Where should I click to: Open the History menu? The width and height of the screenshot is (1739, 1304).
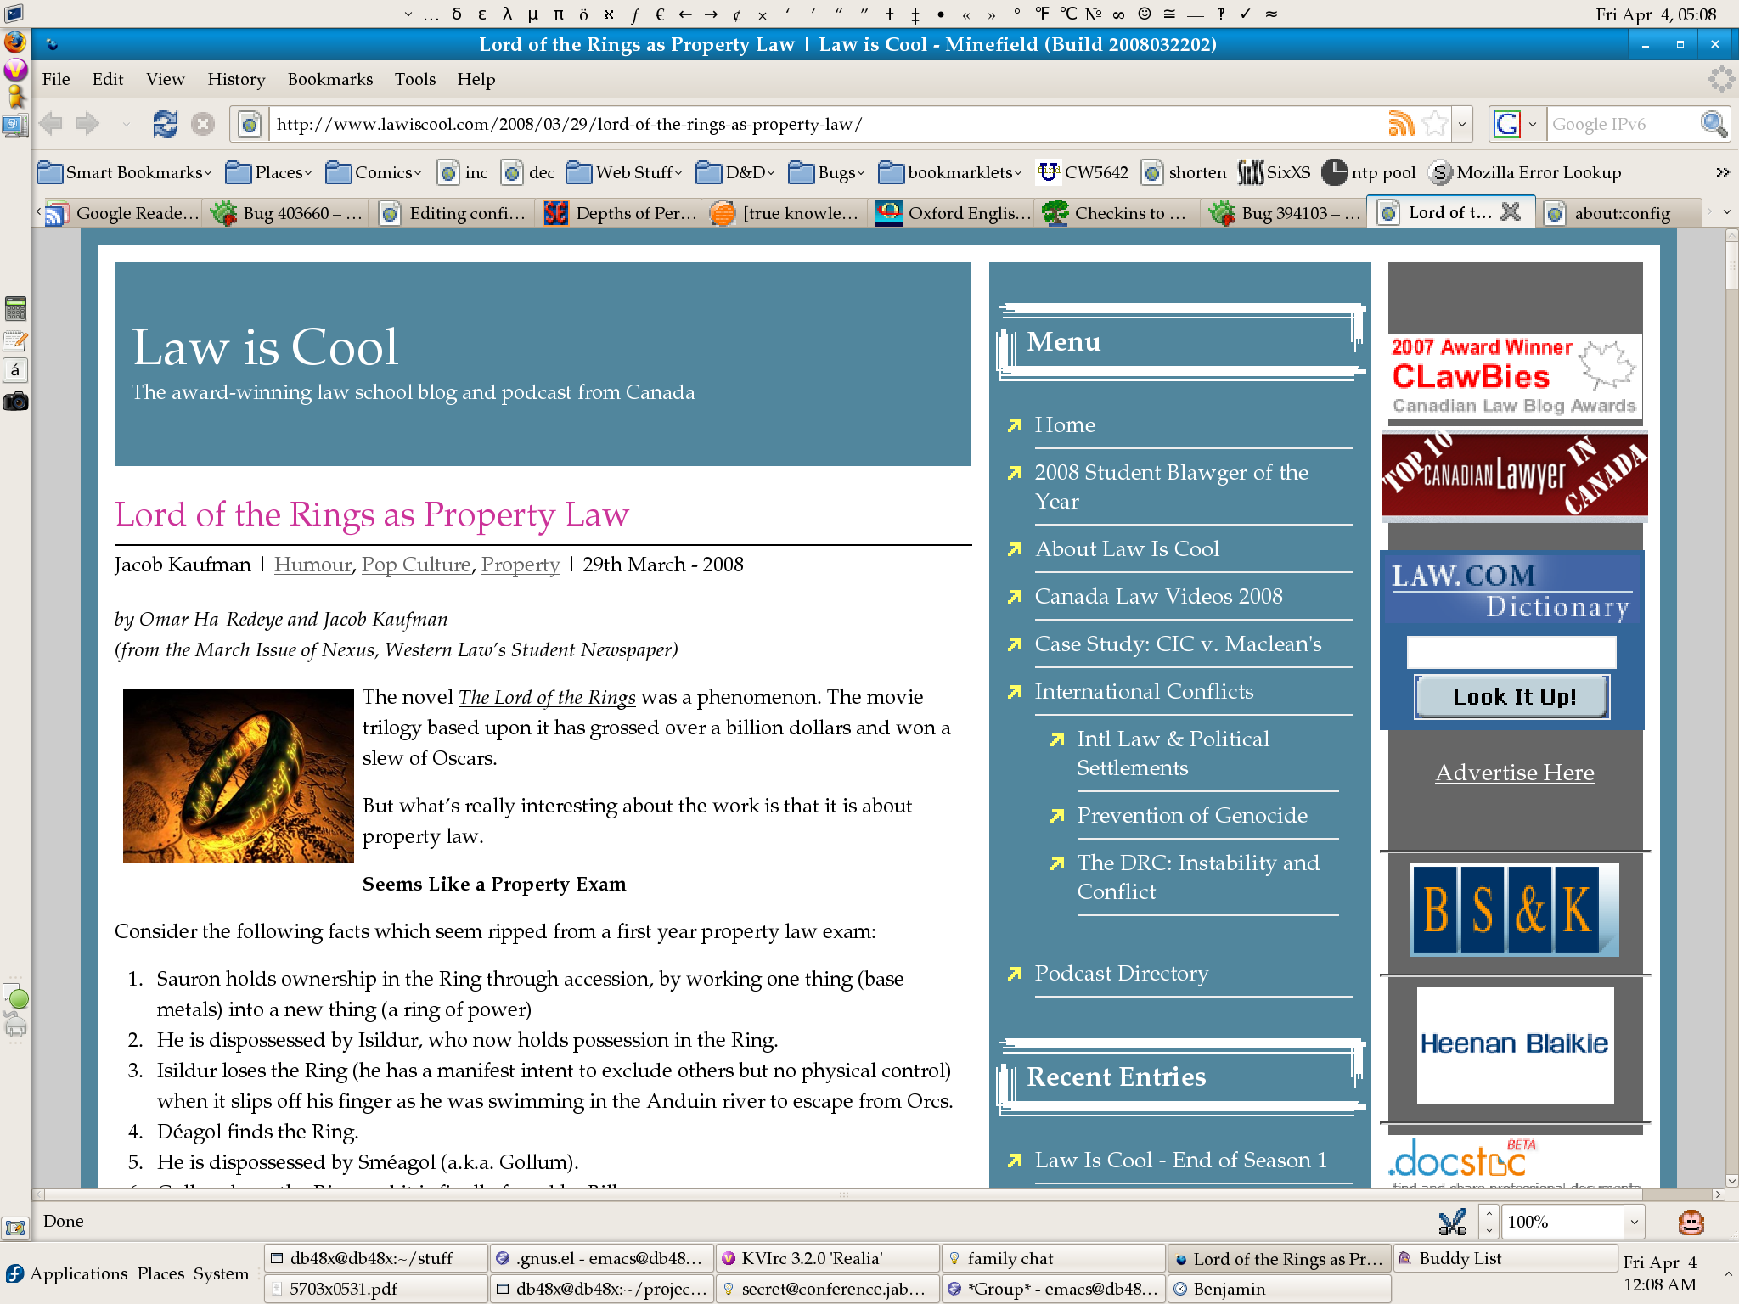tap(236, 79)
